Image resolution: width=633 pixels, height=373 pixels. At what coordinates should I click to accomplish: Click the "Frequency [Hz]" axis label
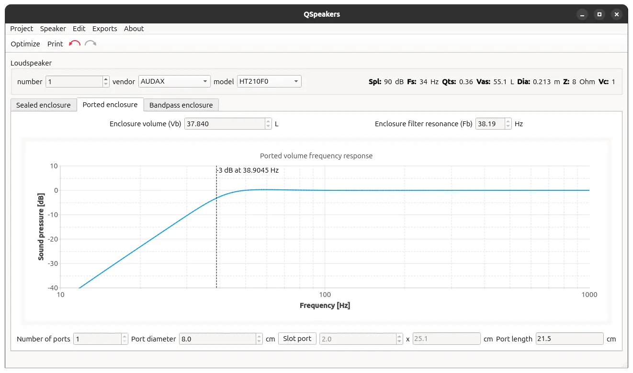[x=325, y=306]
